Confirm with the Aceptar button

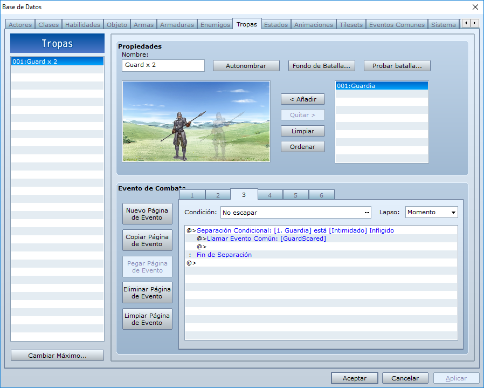354,378
